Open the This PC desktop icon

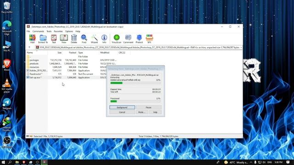(7, 46)
